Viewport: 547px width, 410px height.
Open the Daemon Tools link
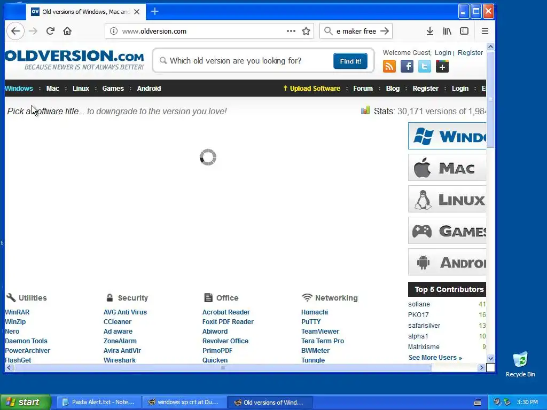click(26, 341)
